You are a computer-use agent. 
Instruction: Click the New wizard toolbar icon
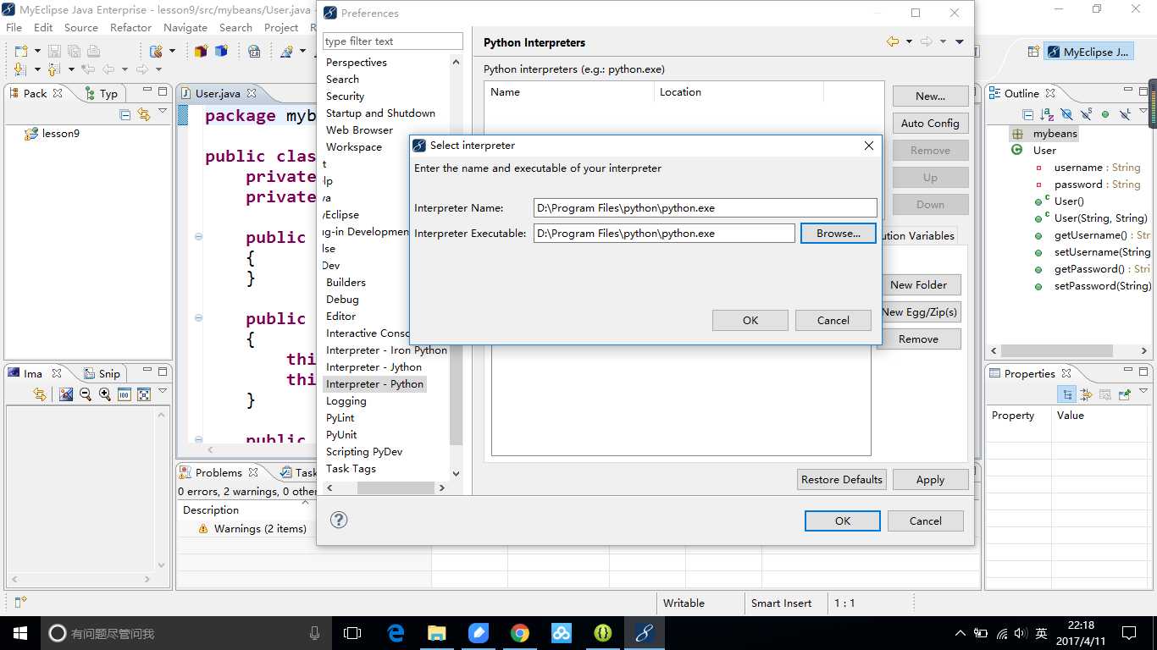click(21, 52)
